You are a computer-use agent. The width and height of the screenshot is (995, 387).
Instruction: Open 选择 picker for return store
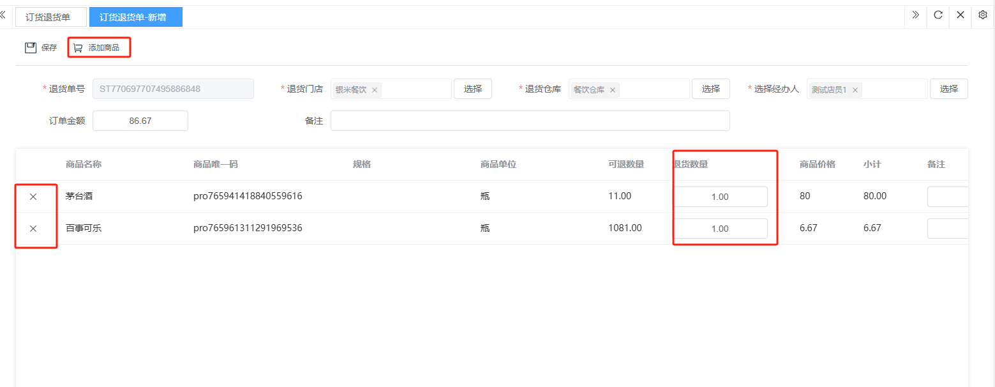(472, 89)
